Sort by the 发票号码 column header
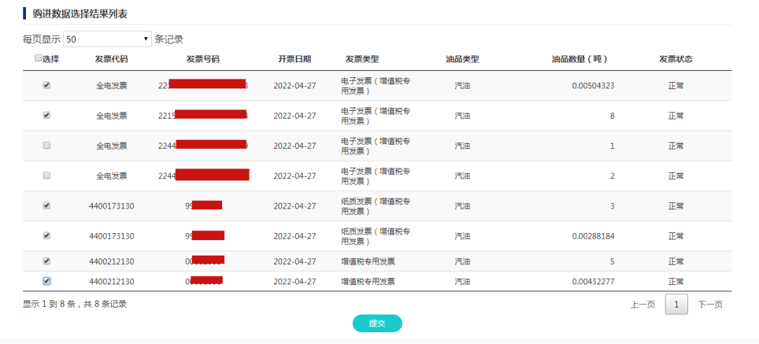The width and height of the screenshot is (759, 344). (x=202, y=60)
